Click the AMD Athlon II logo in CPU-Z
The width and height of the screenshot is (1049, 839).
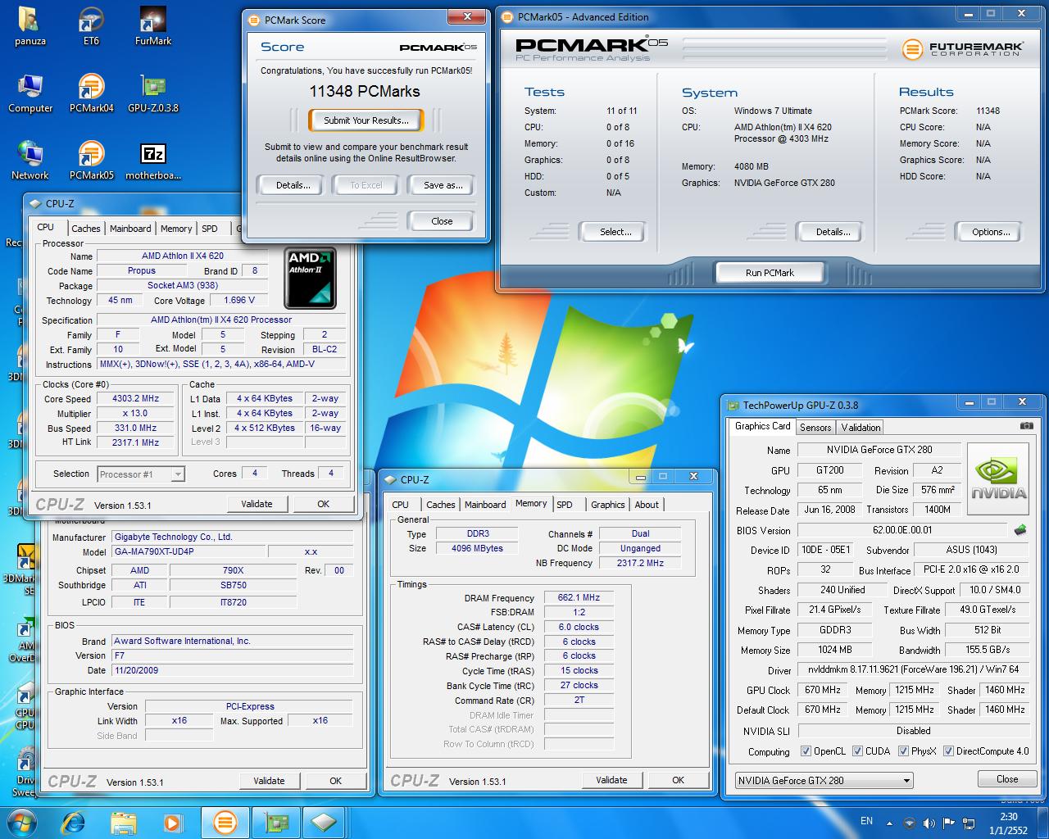[310, 279]
